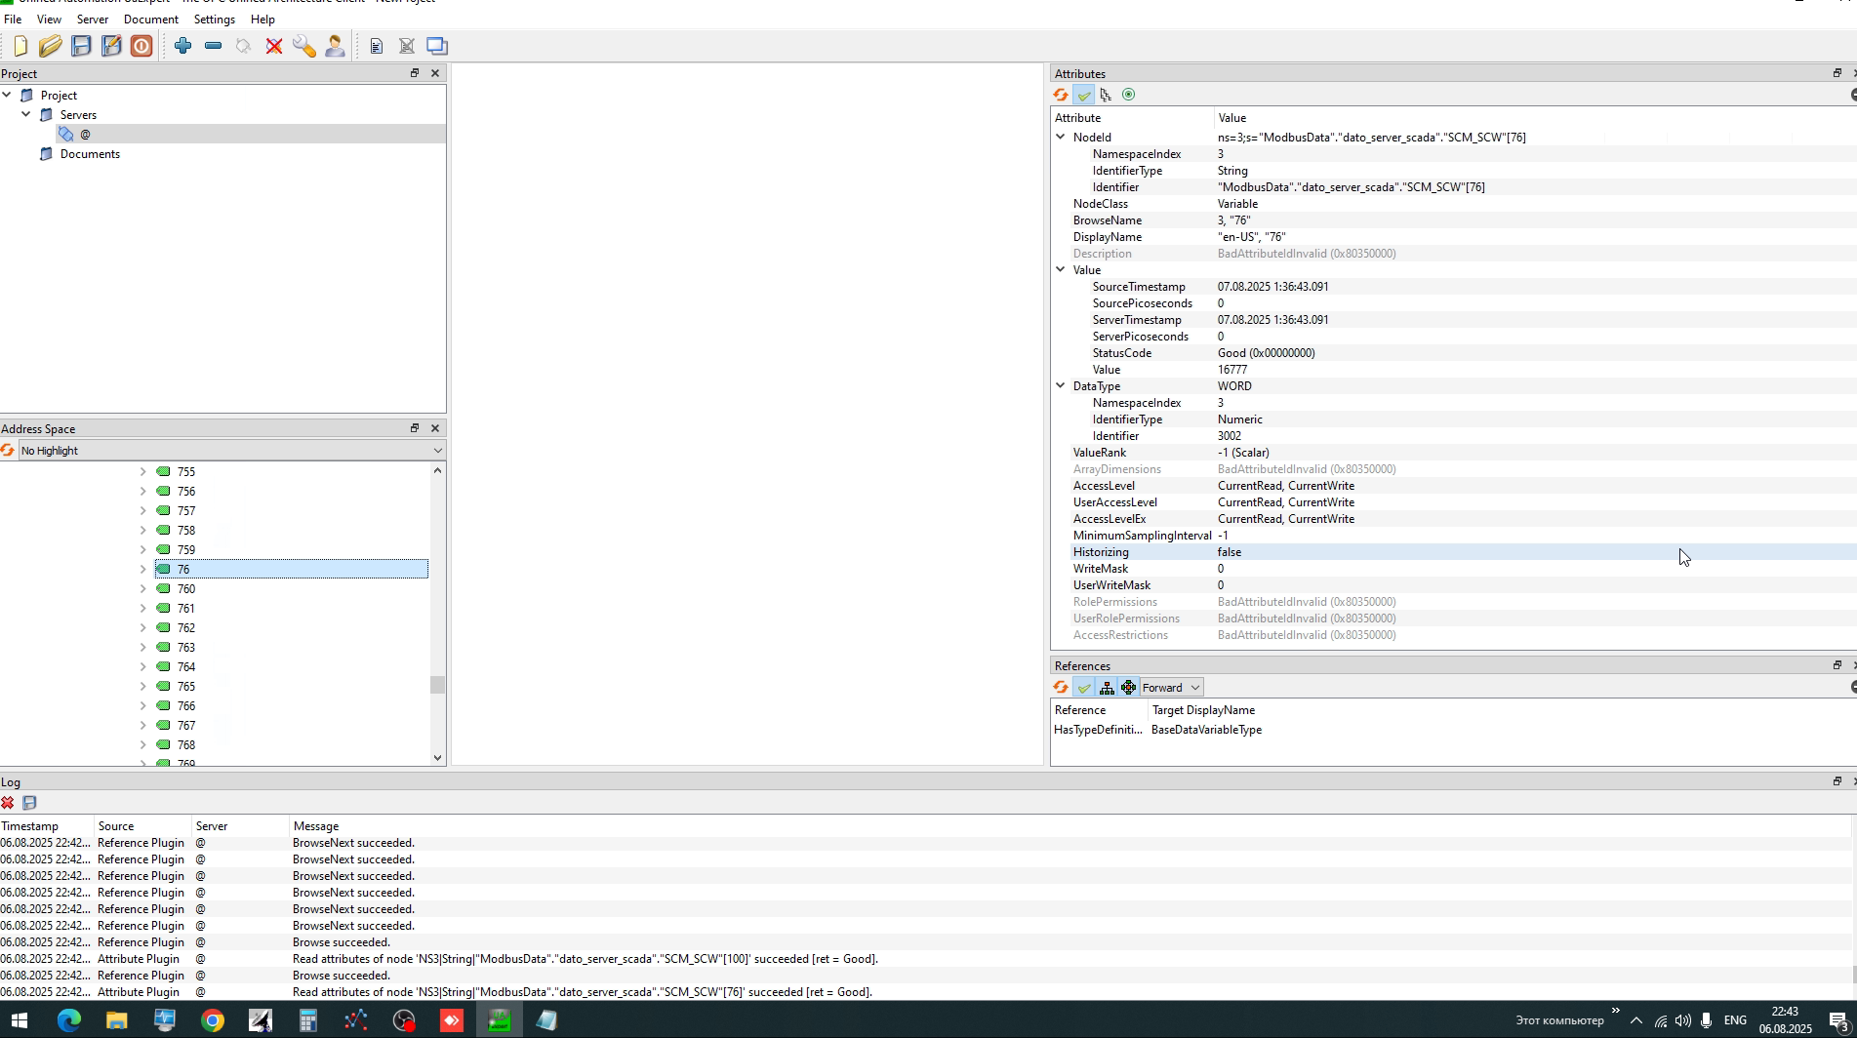This screenshot has height=1038, width=1857.
Task: Float the Project panel with the undock button
Action: [x=414, y=73]
